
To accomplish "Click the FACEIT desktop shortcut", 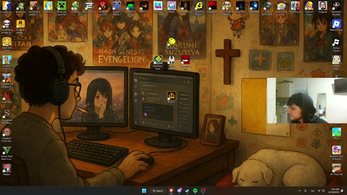I will 144,7.
